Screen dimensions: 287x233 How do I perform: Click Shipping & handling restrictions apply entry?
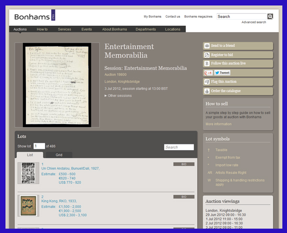tap(240, 182)
